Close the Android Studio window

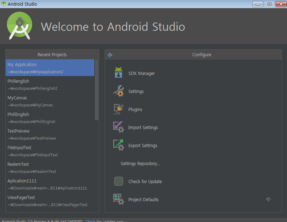pyautogui.click(x=281, y=4)
